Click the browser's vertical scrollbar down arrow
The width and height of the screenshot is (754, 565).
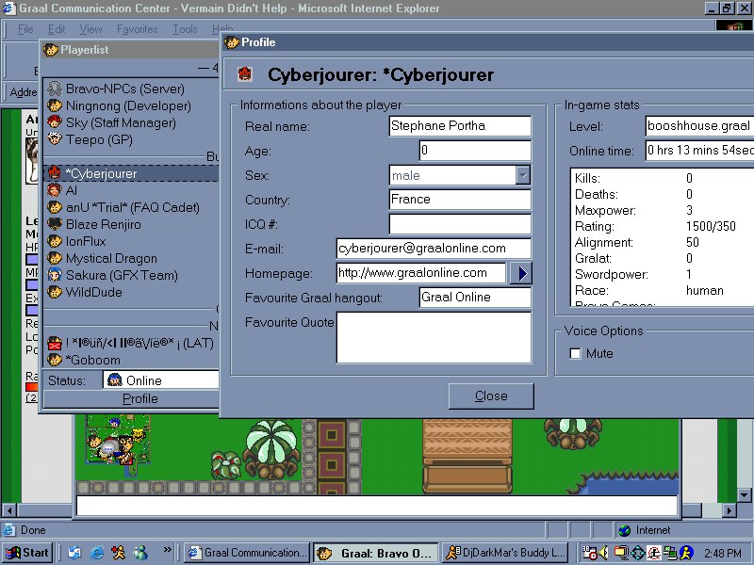[x=744, y=494]
